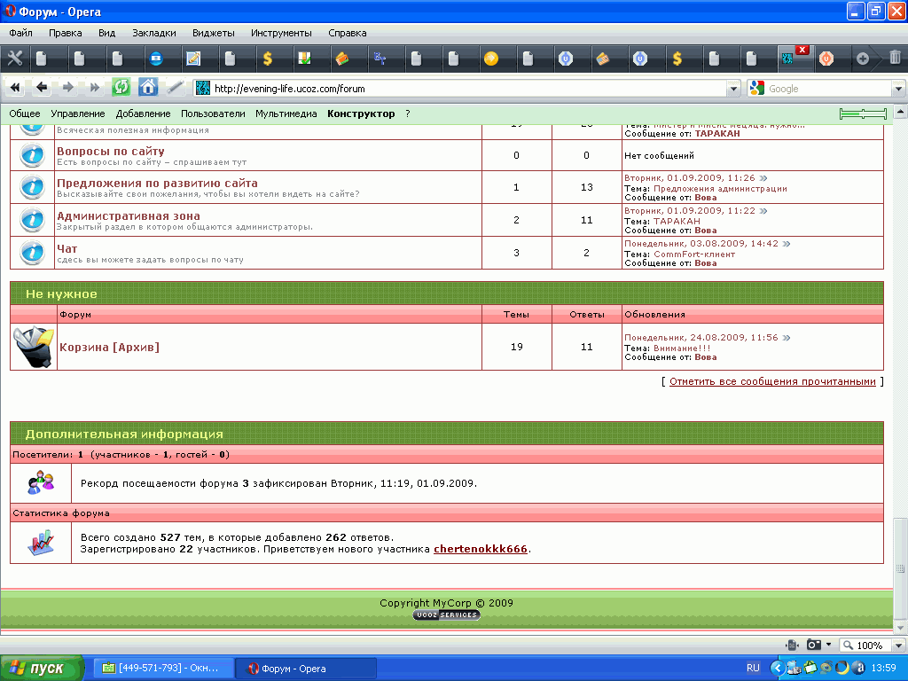Click the forum statistics chart icon

41,543
